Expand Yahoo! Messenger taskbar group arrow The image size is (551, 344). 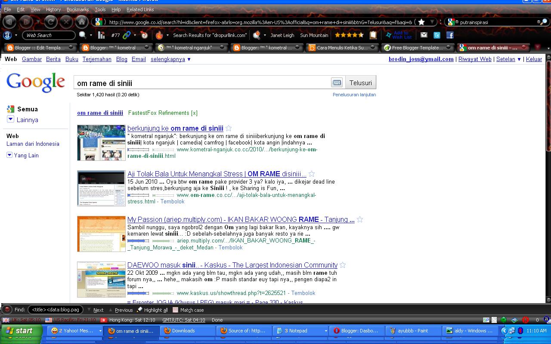(100, 331)
